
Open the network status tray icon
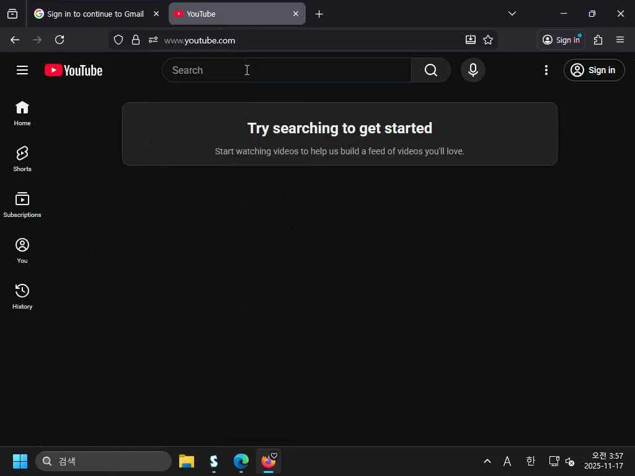554,461
